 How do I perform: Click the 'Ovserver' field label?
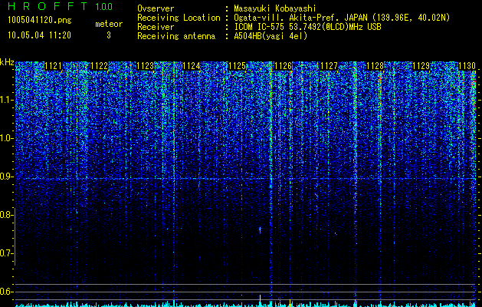156,8
